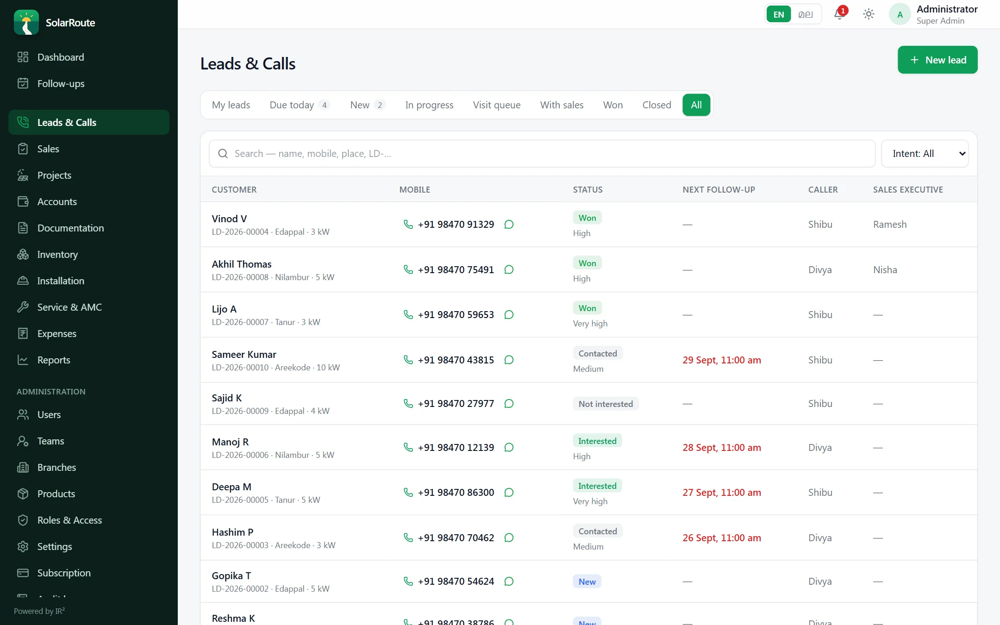Switch to Due today tab

pos(300,105)
